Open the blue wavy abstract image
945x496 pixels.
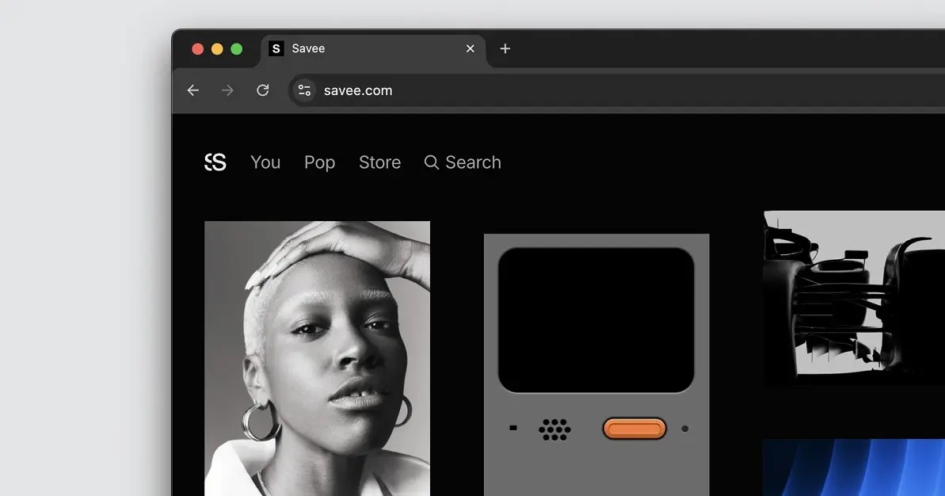[854, 467]
